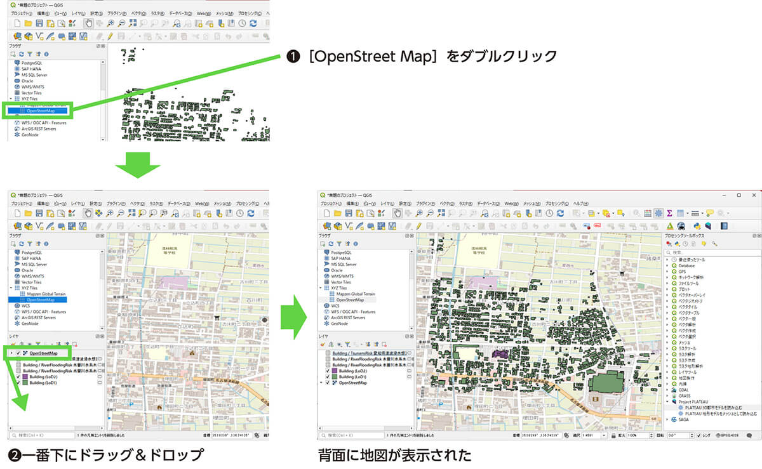This screenshot has width=762, height=469.
Task: Click purple Building (LoD2) swatch in right window
Action: tap(335, 371)
